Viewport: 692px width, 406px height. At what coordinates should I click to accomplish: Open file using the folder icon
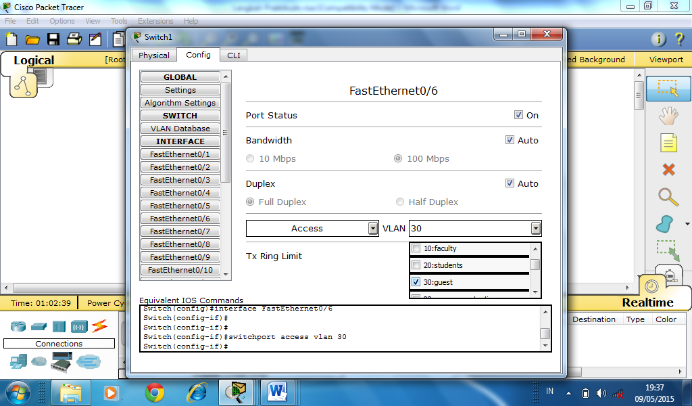pyautogui.click(x=32, y=40)
